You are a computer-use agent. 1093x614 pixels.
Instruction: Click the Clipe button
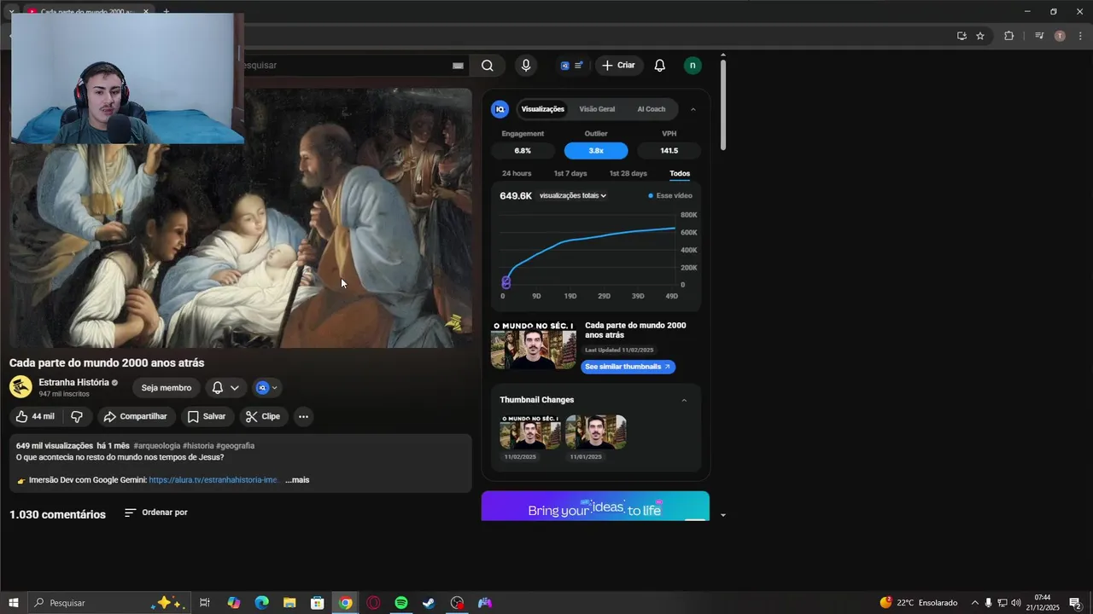coord(262,417)
